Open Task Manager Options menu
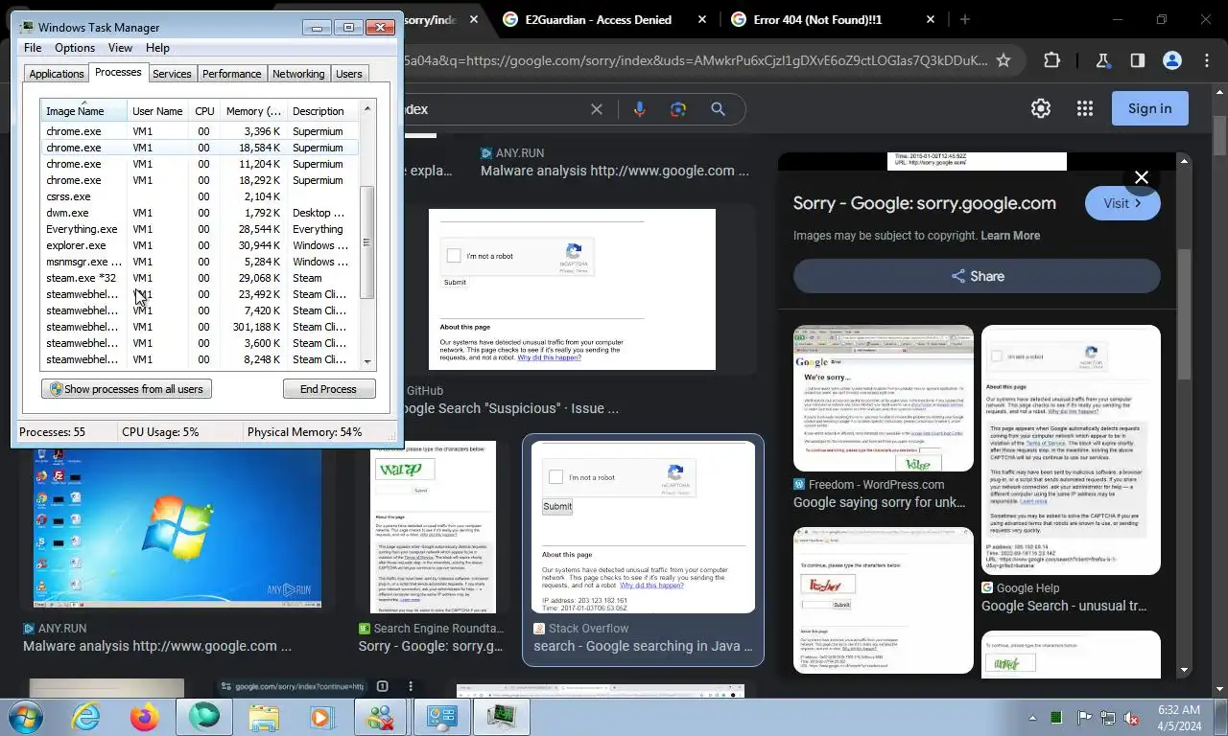This screenshot has height=736, width=1228. click(x=75, y=48)
